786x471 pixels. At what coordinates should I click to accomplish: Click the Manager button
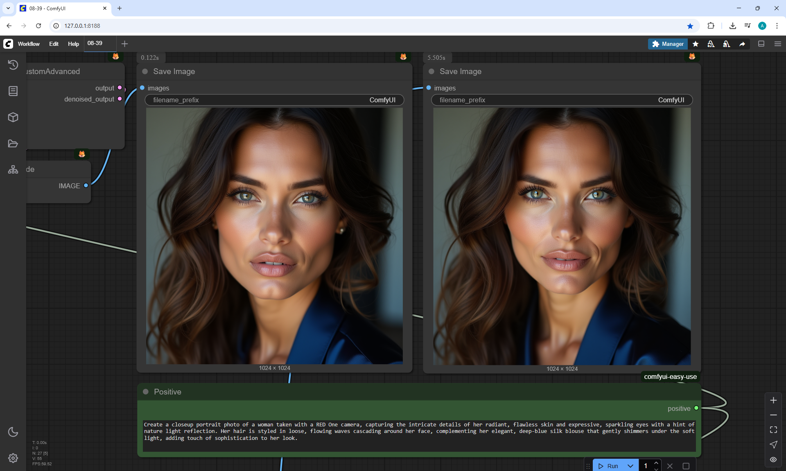point(668,44)
